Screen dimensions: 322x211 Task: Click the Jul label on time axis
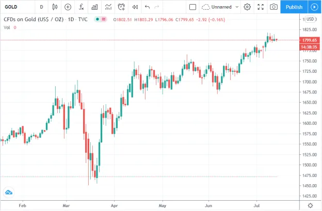[x=256, y=205]
